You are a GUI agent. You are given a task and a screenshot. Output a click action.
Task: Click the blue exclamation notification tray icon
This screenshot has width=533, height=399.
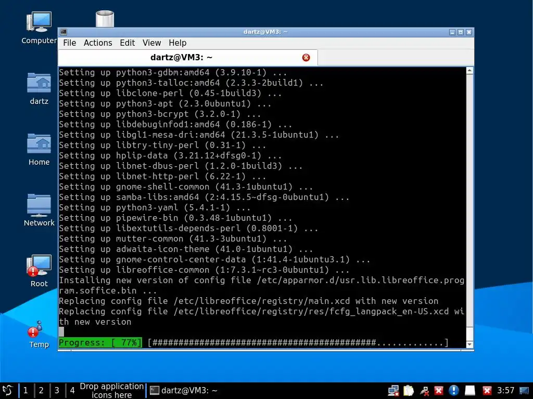click(x=454, y=391)
